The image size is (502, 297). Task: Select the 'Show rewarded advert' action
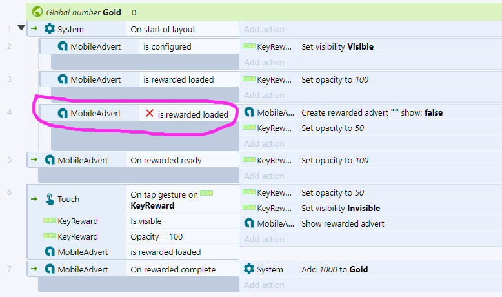[343, 223]
